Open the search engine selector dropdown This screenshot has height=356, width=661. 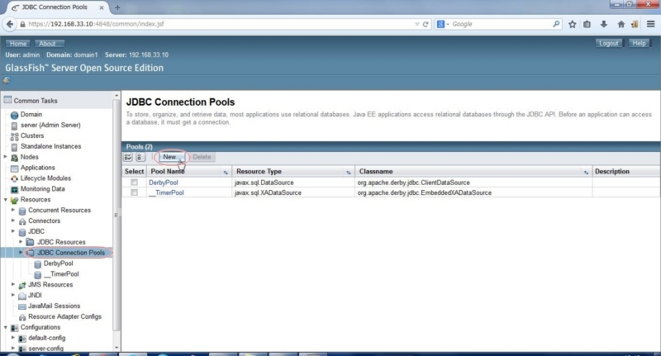tap(443, 24)
